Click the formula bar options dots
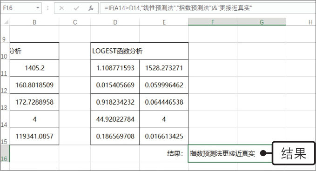 tap(48, 8)
